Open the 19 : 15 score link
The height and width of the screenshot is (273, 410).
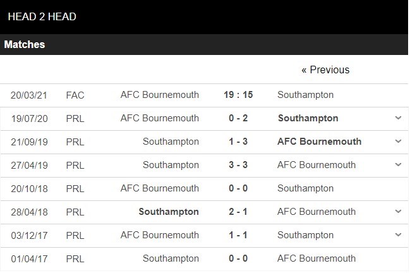238,95
